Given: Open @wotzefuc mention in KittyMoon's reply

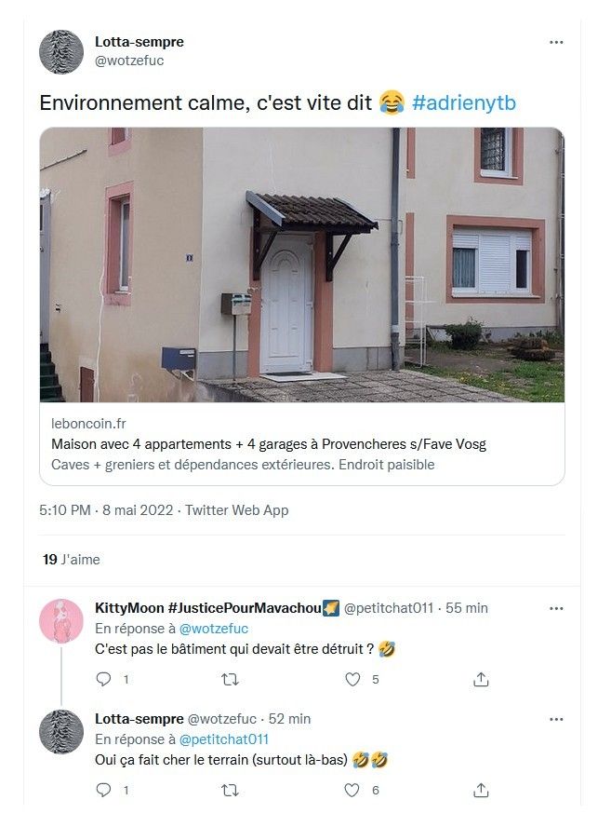Looking at the screenshot, I should tap(213, 629).
